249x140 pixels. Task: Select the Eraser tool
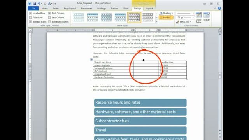click(207, 17)
